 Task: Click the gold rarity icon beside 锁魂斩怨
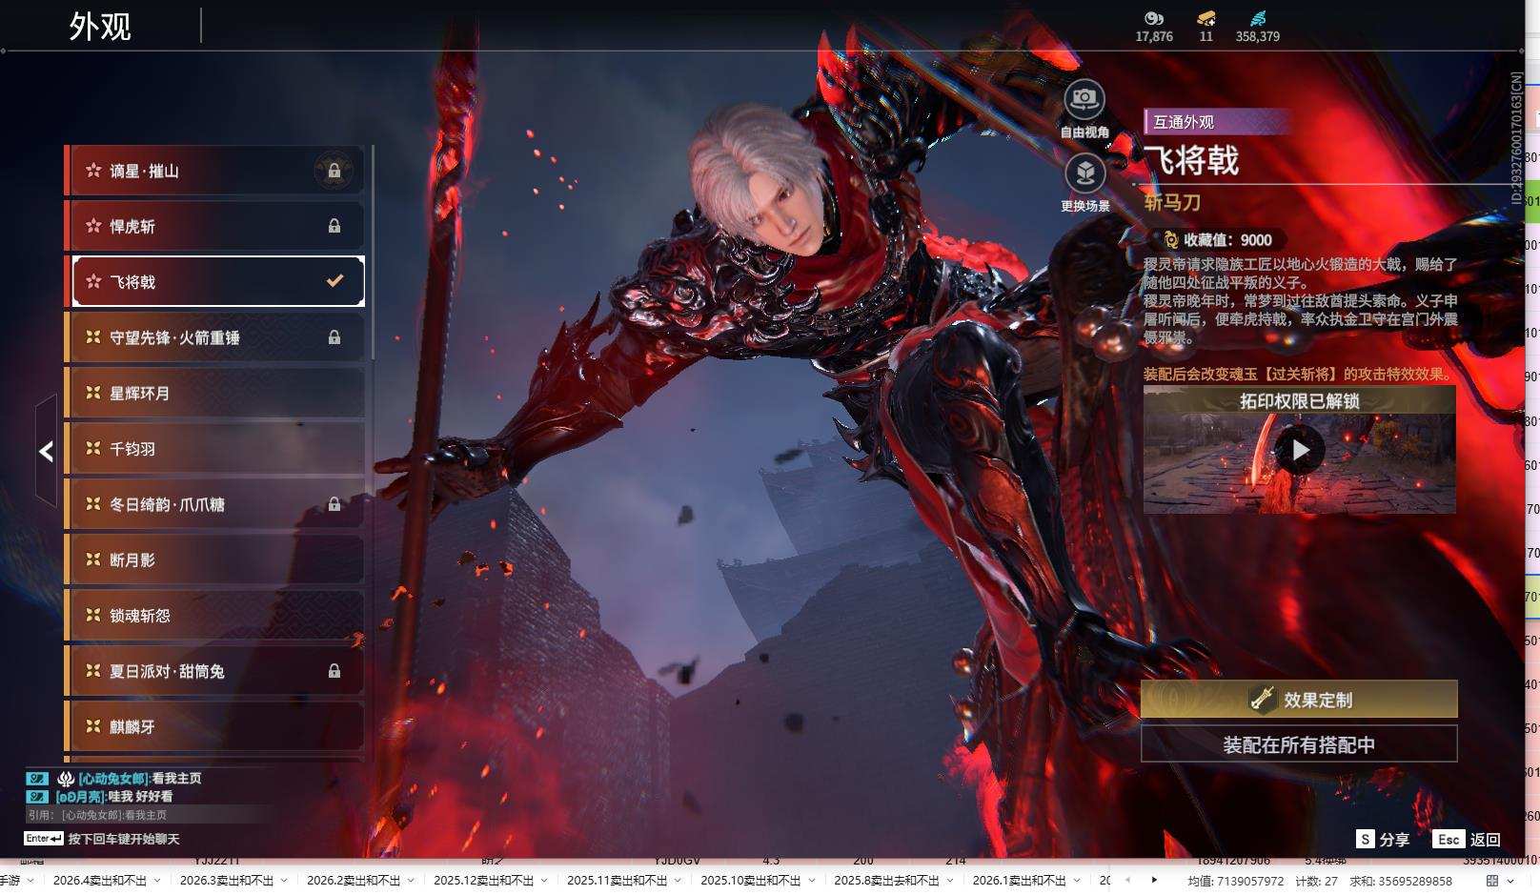tap(93, 615)
